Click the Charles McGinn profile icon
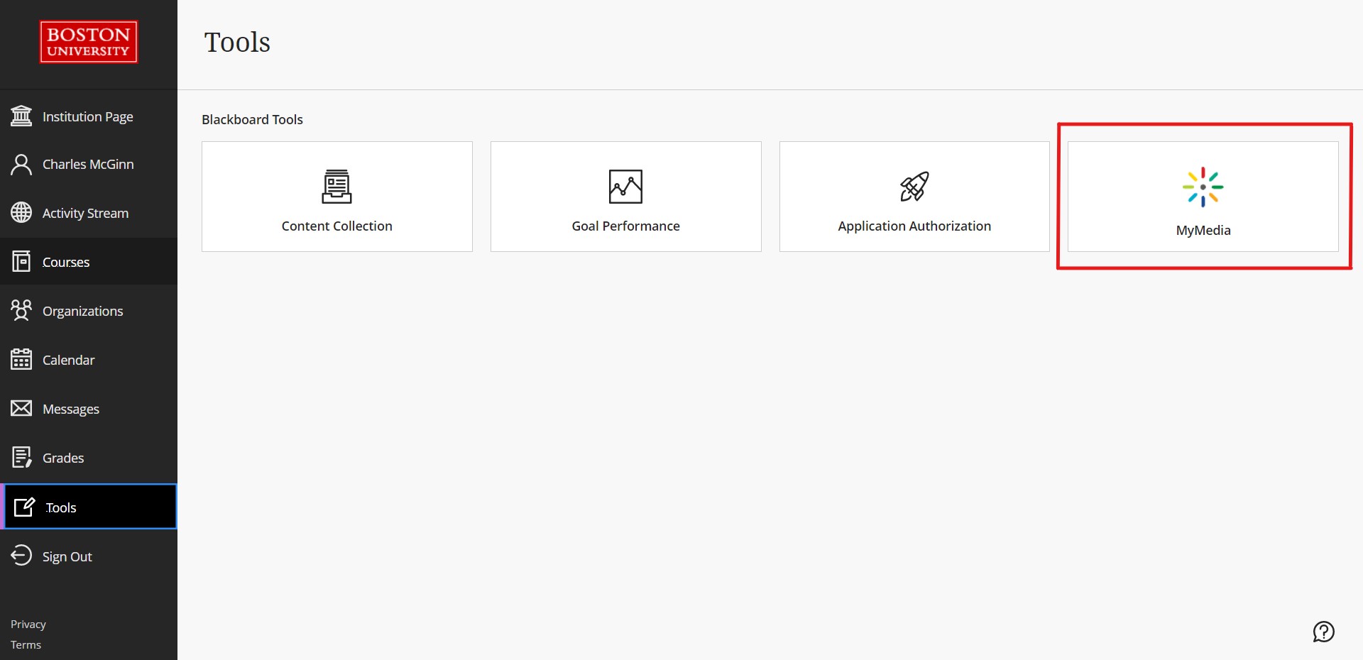 point(21,165)
